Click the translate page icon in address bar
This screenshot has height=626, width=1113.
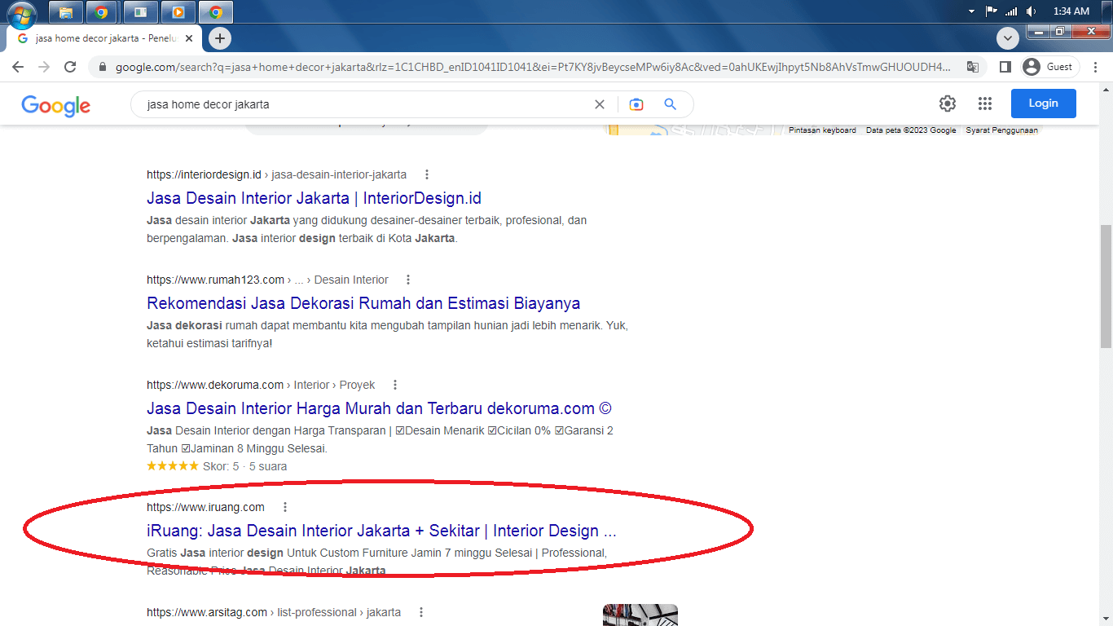(x=972, y=67)
